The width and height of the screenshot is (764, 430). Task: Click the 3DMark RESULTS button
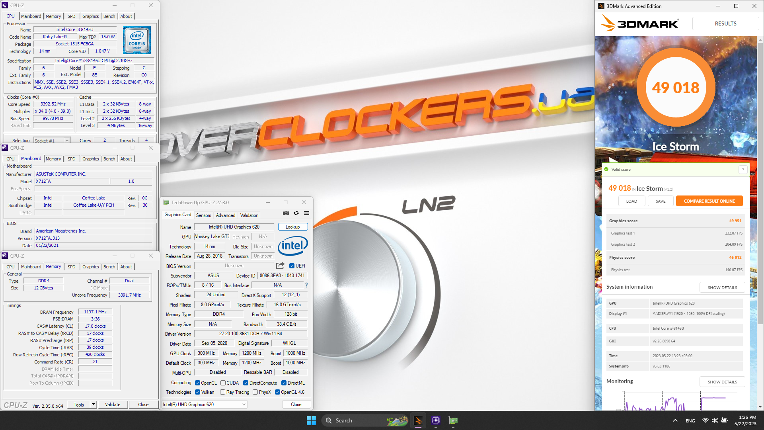coord(725,23)
